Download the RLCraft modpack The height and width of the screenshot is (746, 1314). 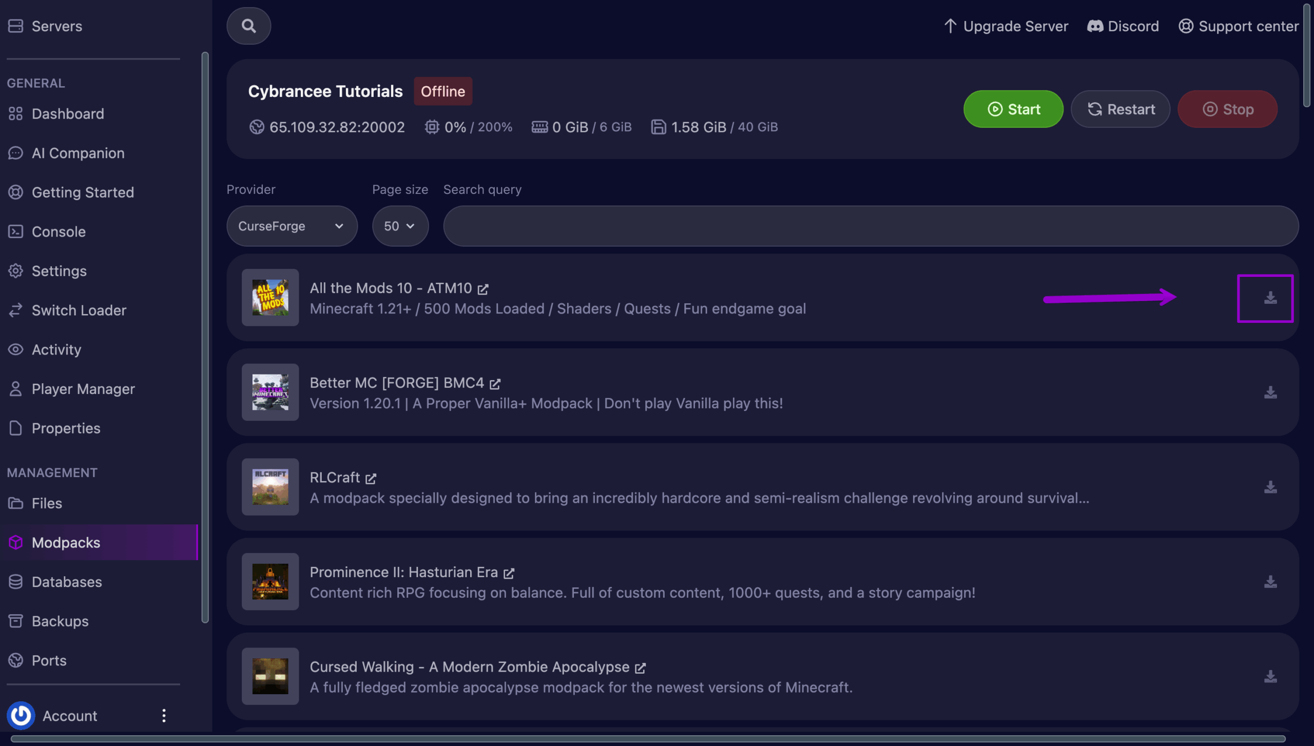[x=1270, y=487]
